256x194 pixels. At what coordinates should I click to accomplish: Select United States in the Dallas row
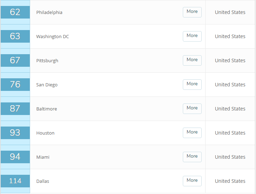click(x=230, y=181)
